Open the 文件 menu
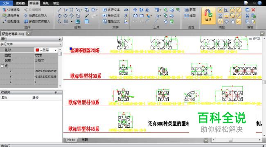Screen dimensions: 266x147 [6, 3]
